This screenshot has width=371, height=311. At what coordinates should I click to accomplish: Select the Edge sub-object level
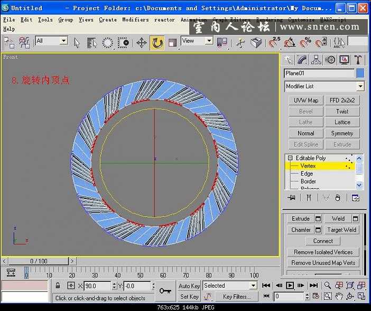point(307,173)
